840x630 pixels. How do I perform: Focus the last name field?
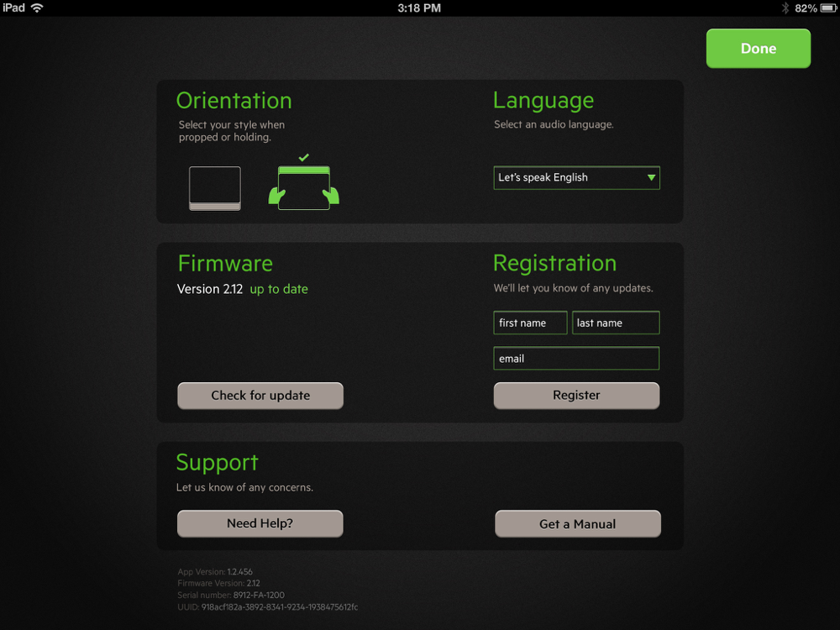point(616,323)
